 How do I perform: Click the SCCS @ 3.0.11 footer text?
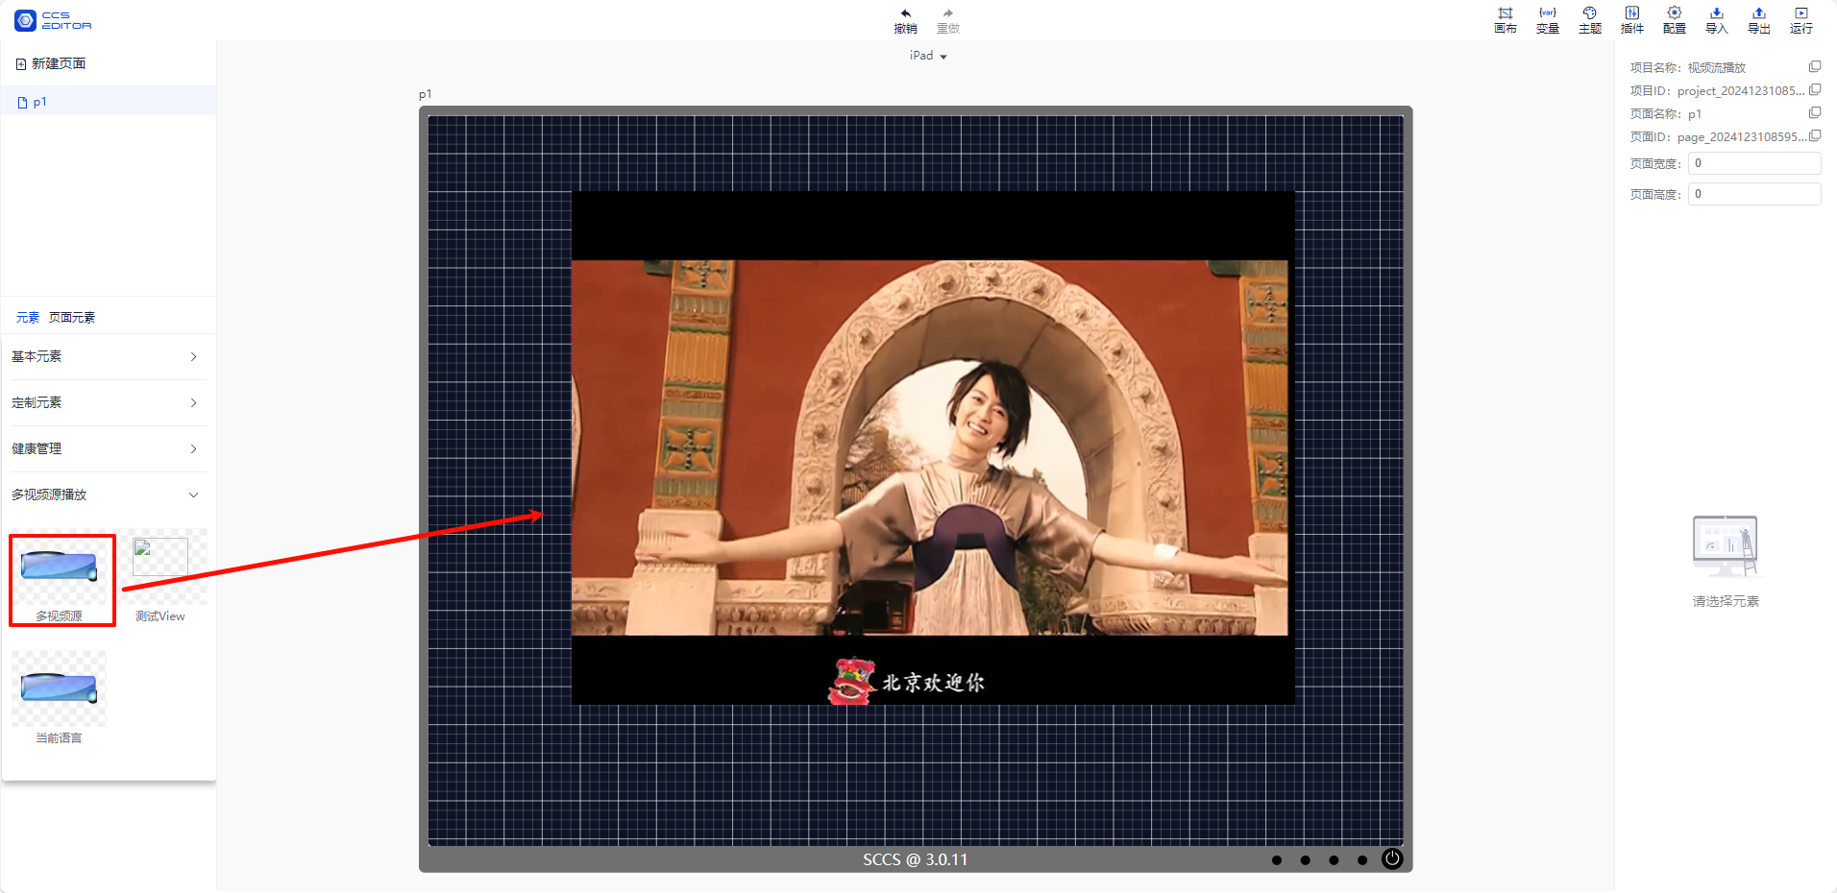915,859
